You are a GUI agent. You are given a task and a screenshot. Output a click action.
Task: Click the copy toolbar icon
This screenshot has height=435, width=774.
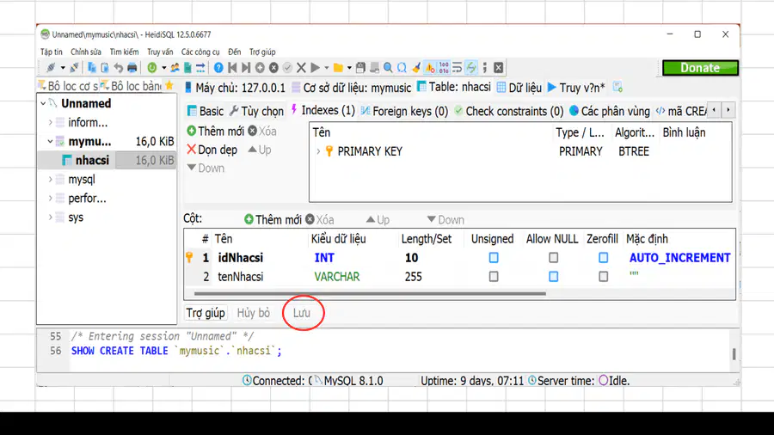[92, 68]
